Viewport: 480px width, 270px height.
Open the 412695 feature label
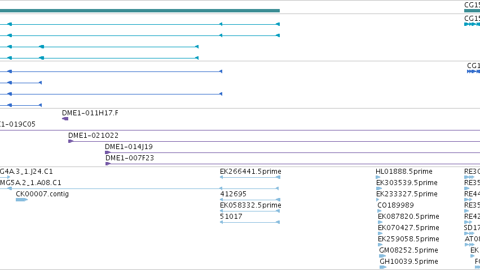pyautogui.click(x=234, y=194)
